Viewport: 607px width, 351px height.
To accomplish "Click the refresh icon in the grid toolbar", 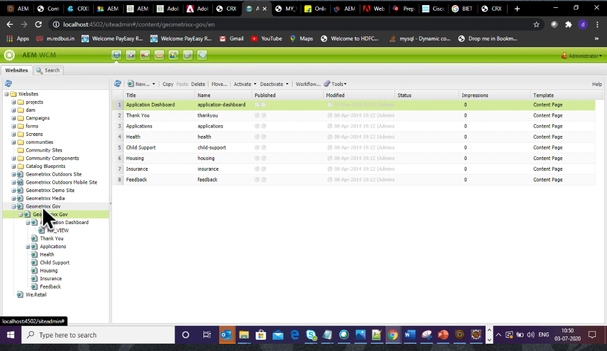I will click(x=117, y=84).
